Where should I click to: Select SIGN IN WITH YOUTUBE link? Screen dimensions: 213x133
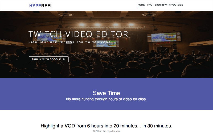pyautogui.click(x=169, y=5)
